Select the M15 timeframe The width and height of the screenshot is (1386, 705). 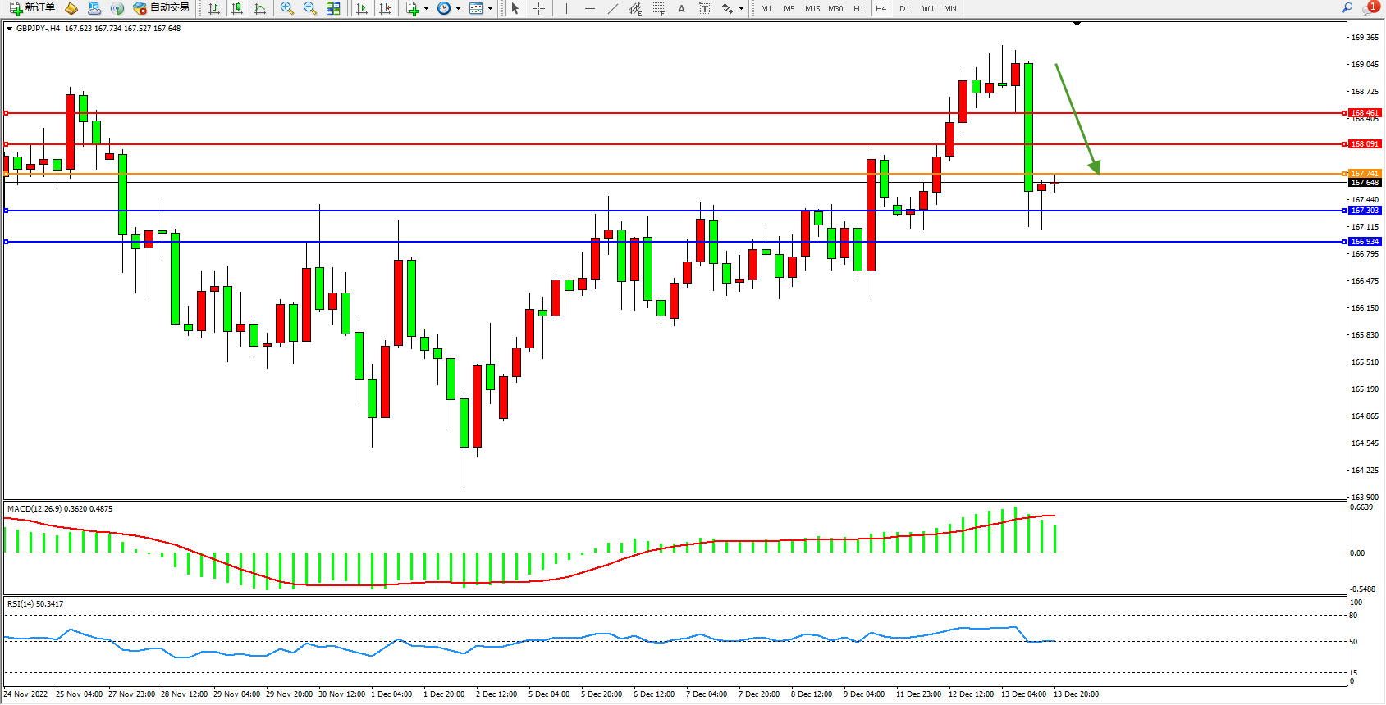coord(812,8)
